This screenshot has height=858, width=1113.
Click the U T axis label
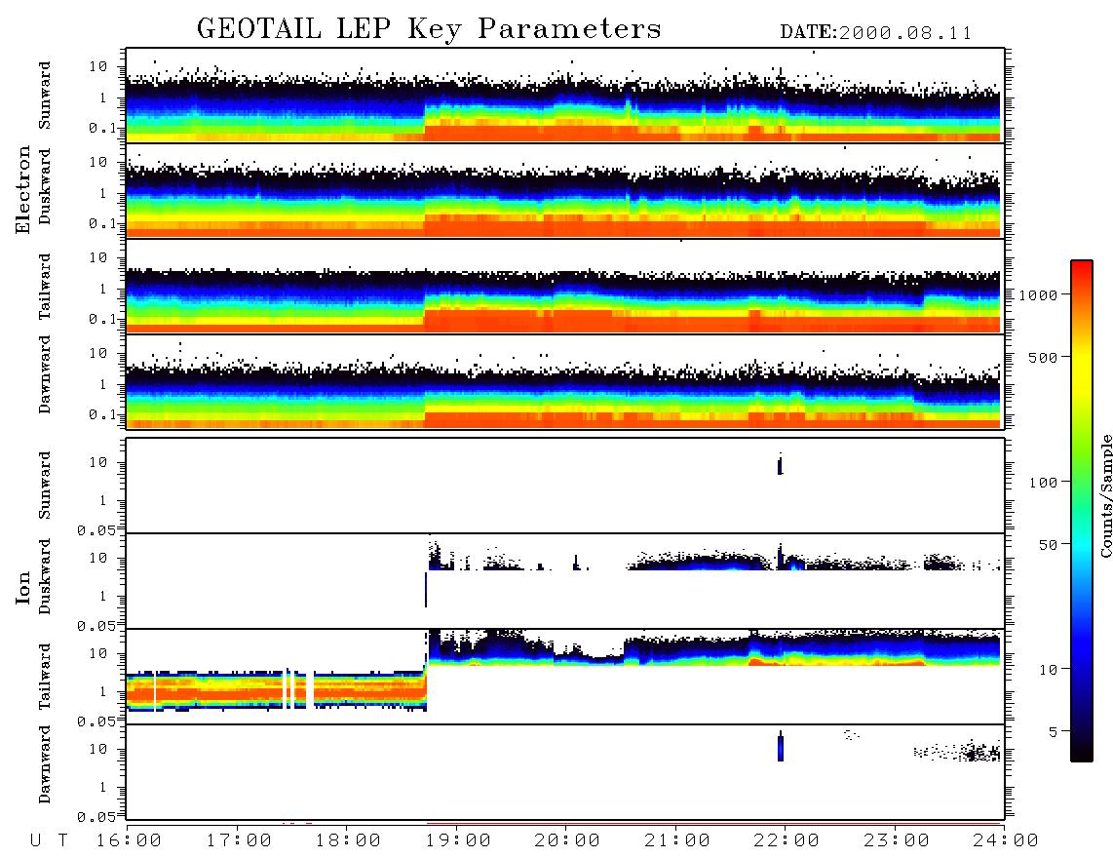pos(49,841)
